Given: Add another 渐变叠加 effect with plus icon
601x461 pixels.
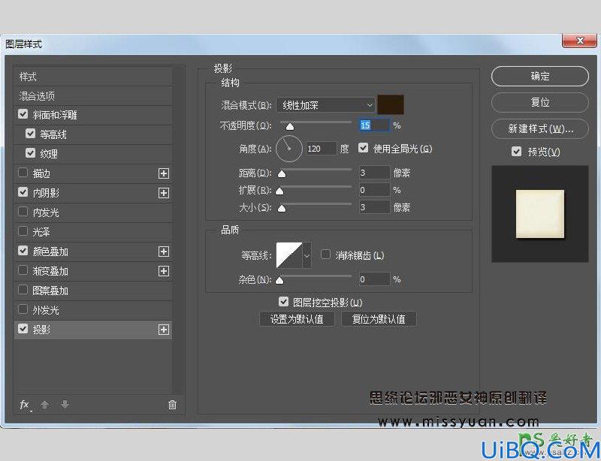Looking at the screenshot, I should coord(164,271).
